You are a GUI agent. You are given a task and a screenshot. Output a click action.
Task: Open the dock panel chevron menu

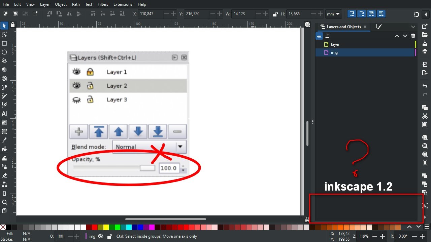(413, 27)
